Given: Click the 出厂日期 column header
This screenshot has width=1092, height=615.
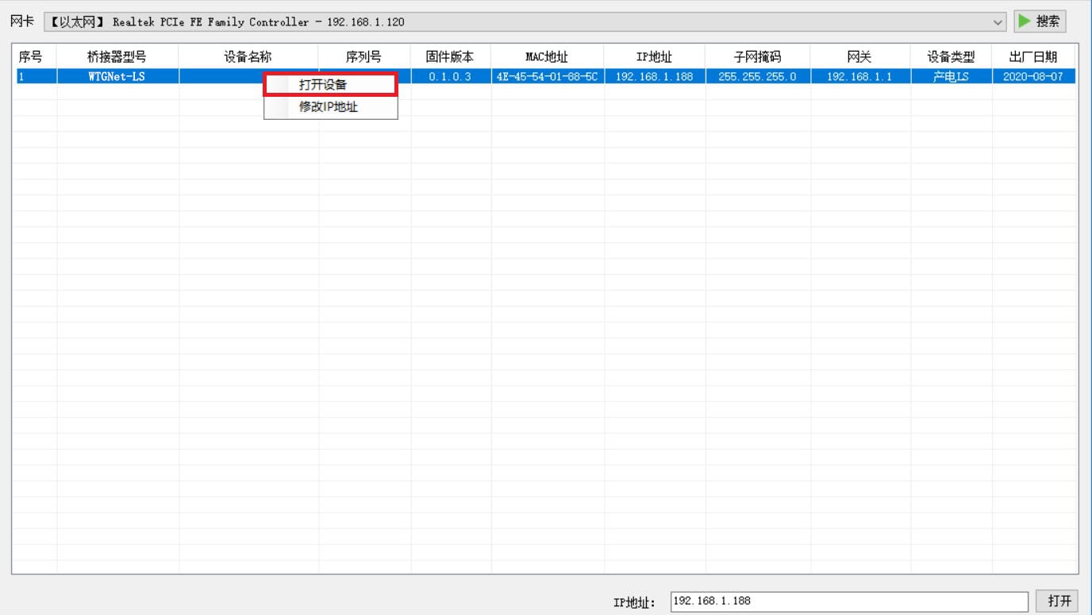Looking at the screenshot, I should click(x=1034, y=56).
